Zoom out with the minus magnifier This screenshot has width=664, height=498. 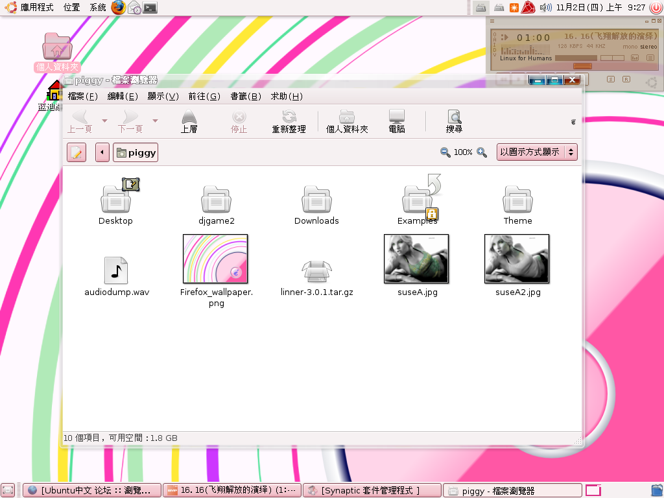pyautogui.click(x=445, y=152)
